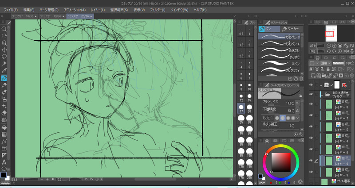Switch to document tab 19/36
The width and height of the screenshot is (355, 188).
52,16
